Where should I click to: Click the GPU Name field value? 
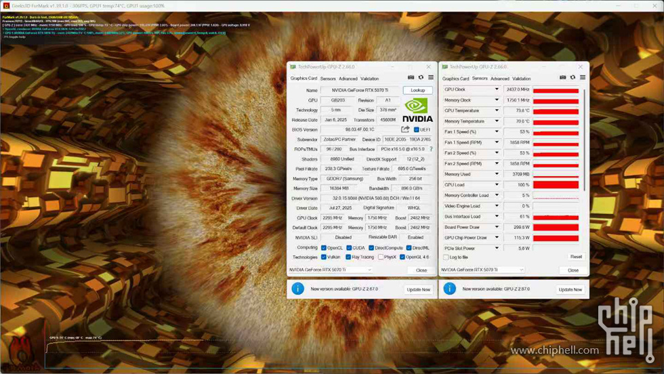(360, 90)
